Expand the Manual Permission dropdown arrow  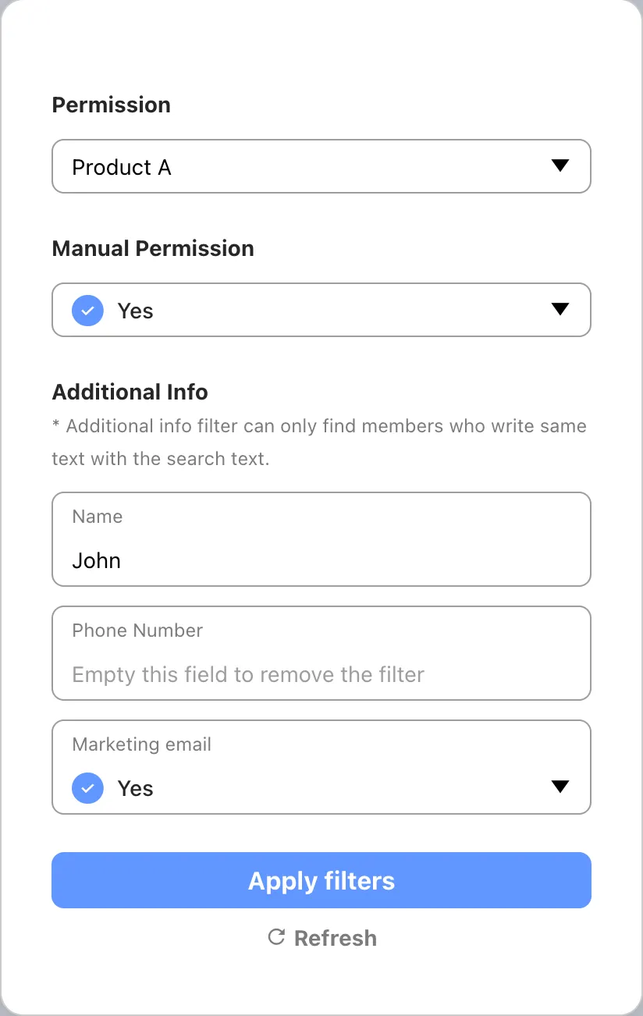click(x=560, y=310)
